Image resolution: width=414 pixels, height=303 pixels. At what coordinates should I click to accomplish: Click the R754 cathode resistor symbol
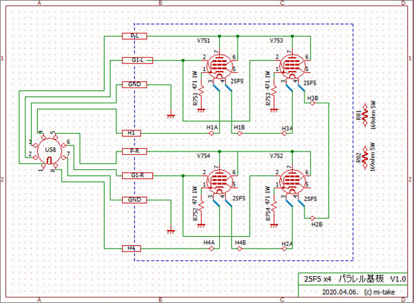pos(274,207)
